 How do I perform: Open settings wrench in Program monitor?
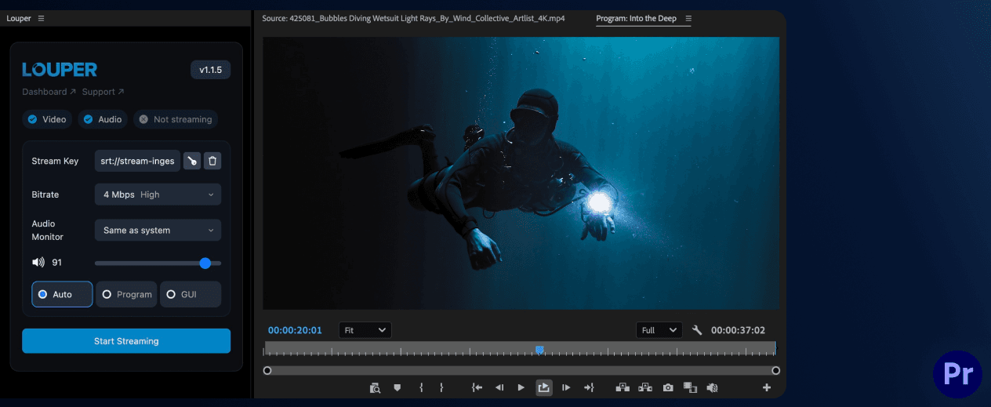697,330
